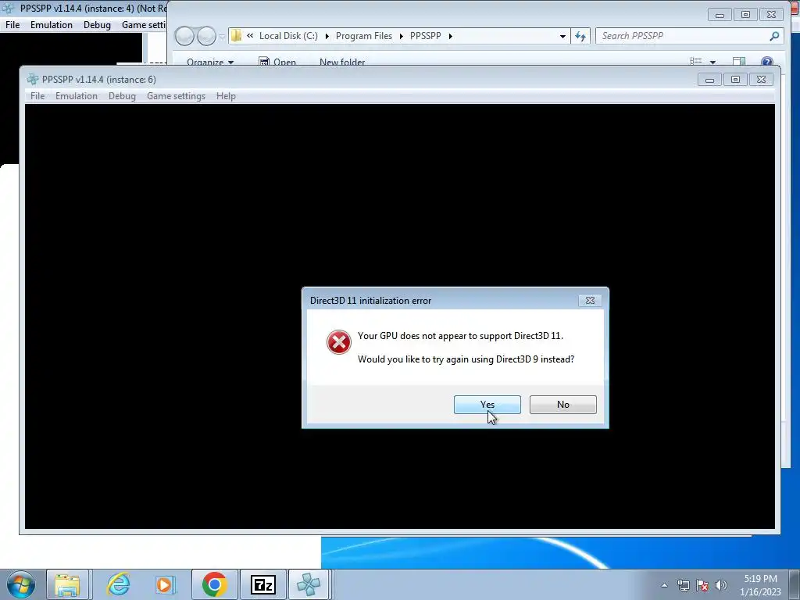Click the volume speaker tray icon
Image resolution: width=800 pixels, height=600 pixels.
click(x=721, y=585)
